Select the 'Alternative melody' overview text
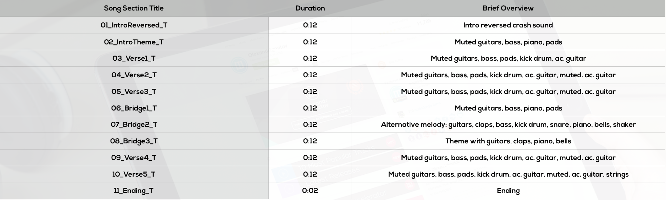This screenshot has height=200, width=666. 508,124
